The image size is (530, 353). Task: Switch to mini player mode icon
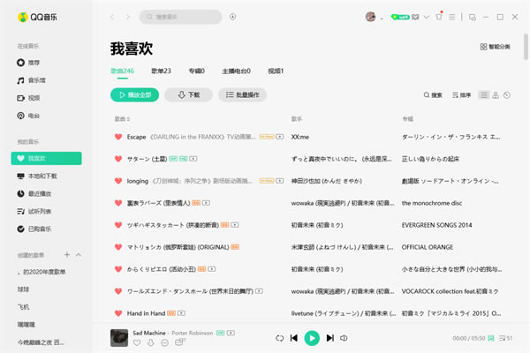pos(473,18)
